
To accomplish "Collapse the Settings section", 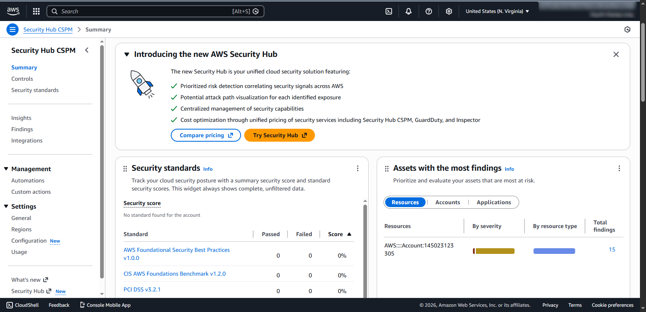I will coord(6,206).
